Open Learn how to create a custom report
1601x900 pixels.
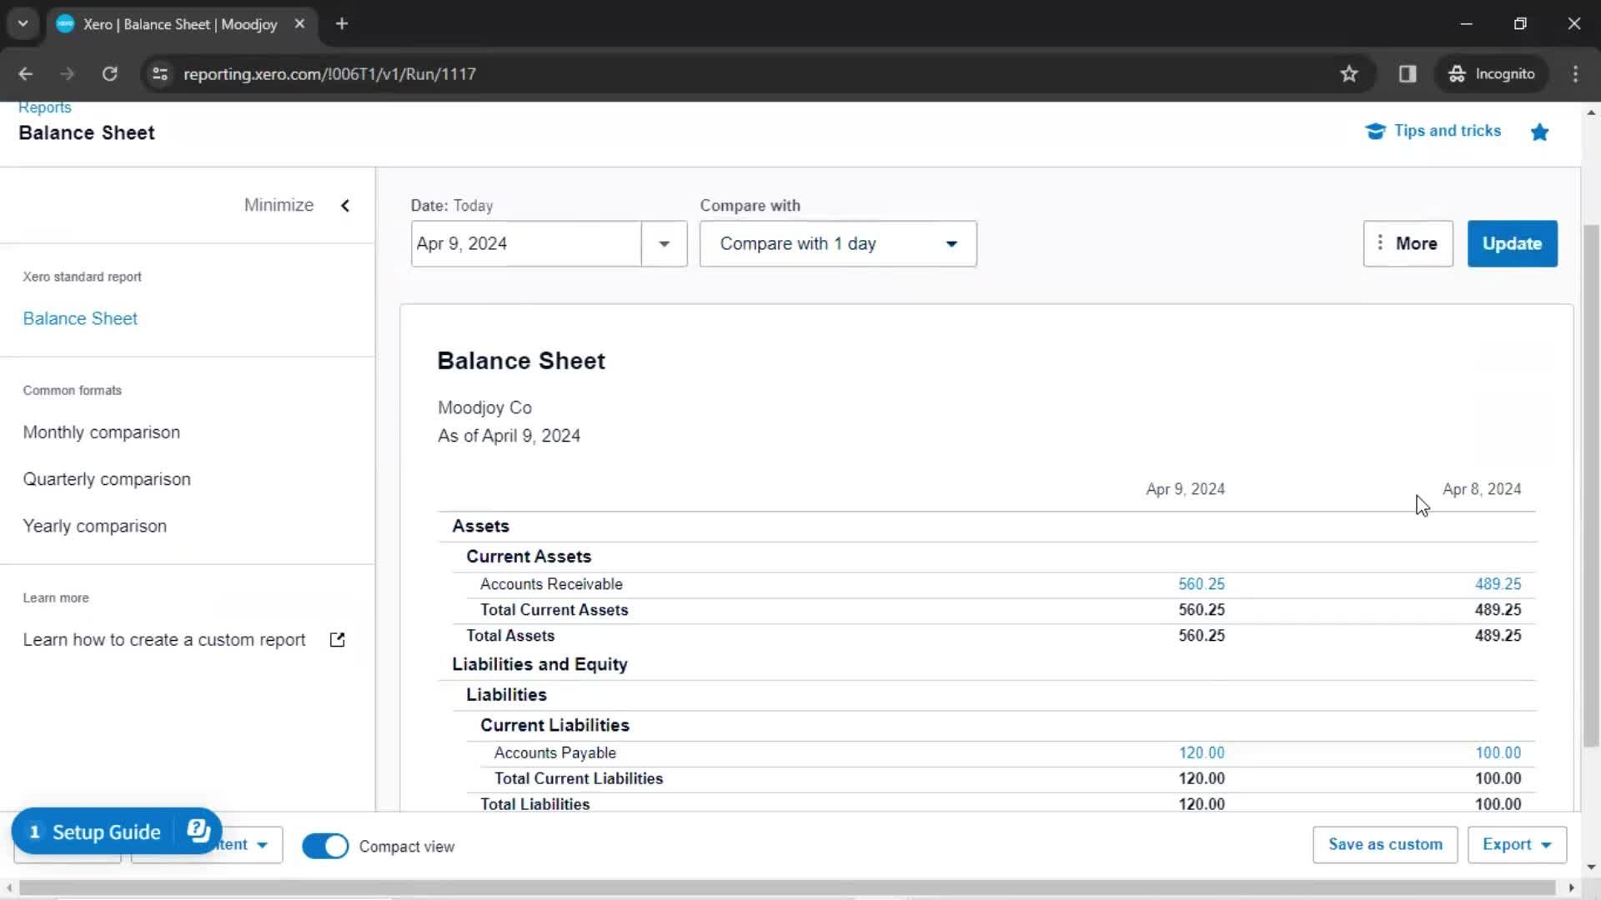point(164,640)
